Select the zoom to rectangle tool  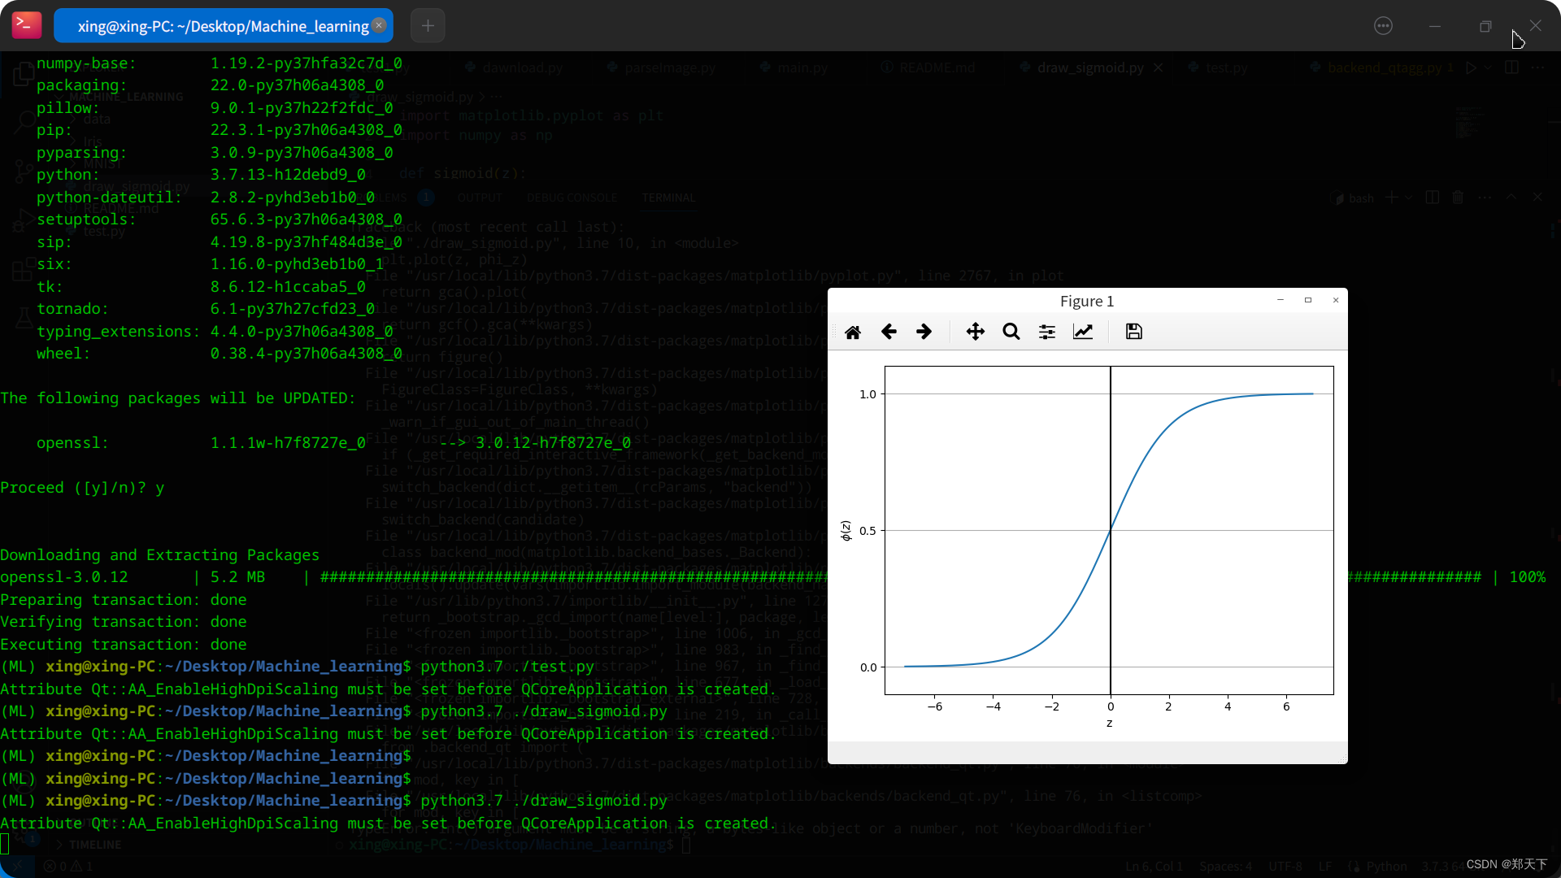click(1011, 332)
